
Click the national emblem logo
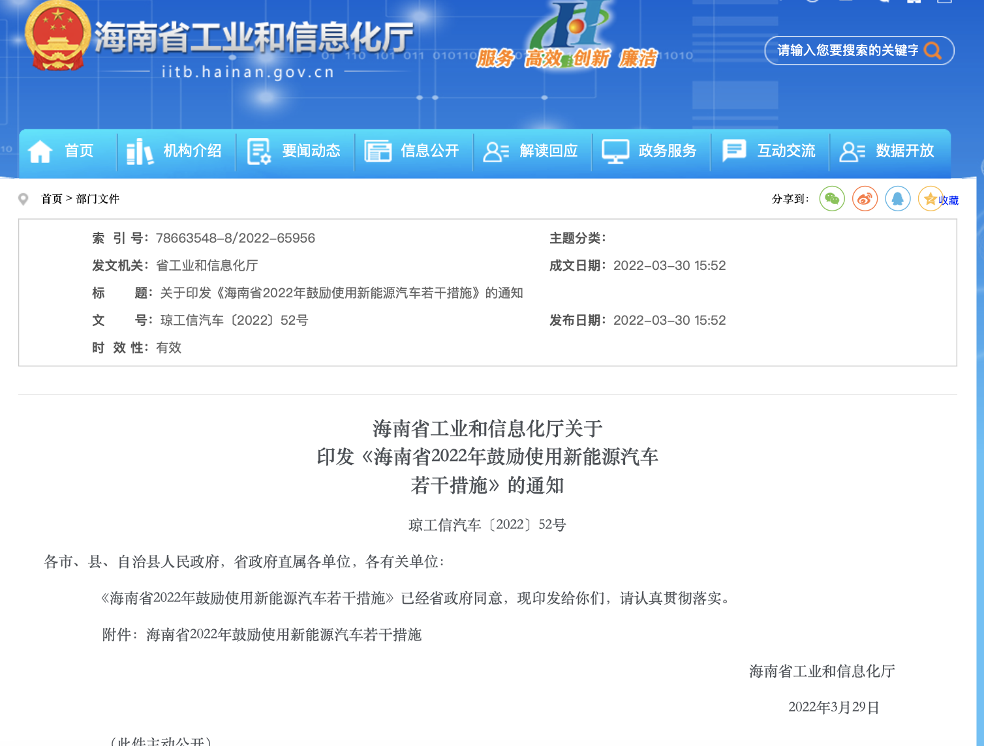[x=57, y=37]
